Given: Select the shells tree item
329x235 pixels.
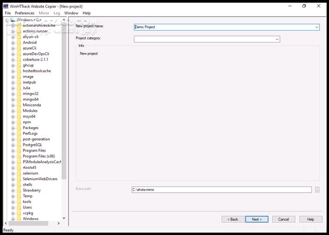Looking at the screenshot, I should click(27, 185).
